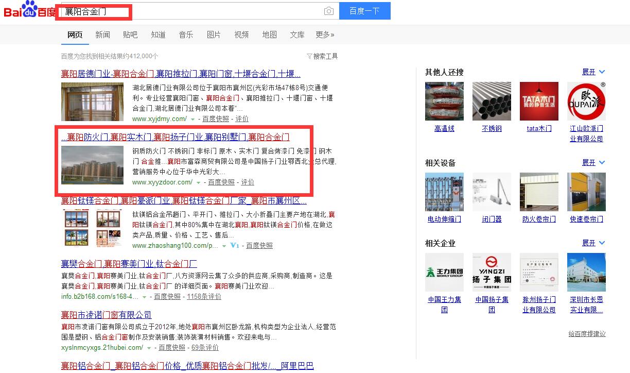630x373 pixels.
Task: Open result title 襄阳居德门业-襄阳合金门
Action: tap(181, 73)
